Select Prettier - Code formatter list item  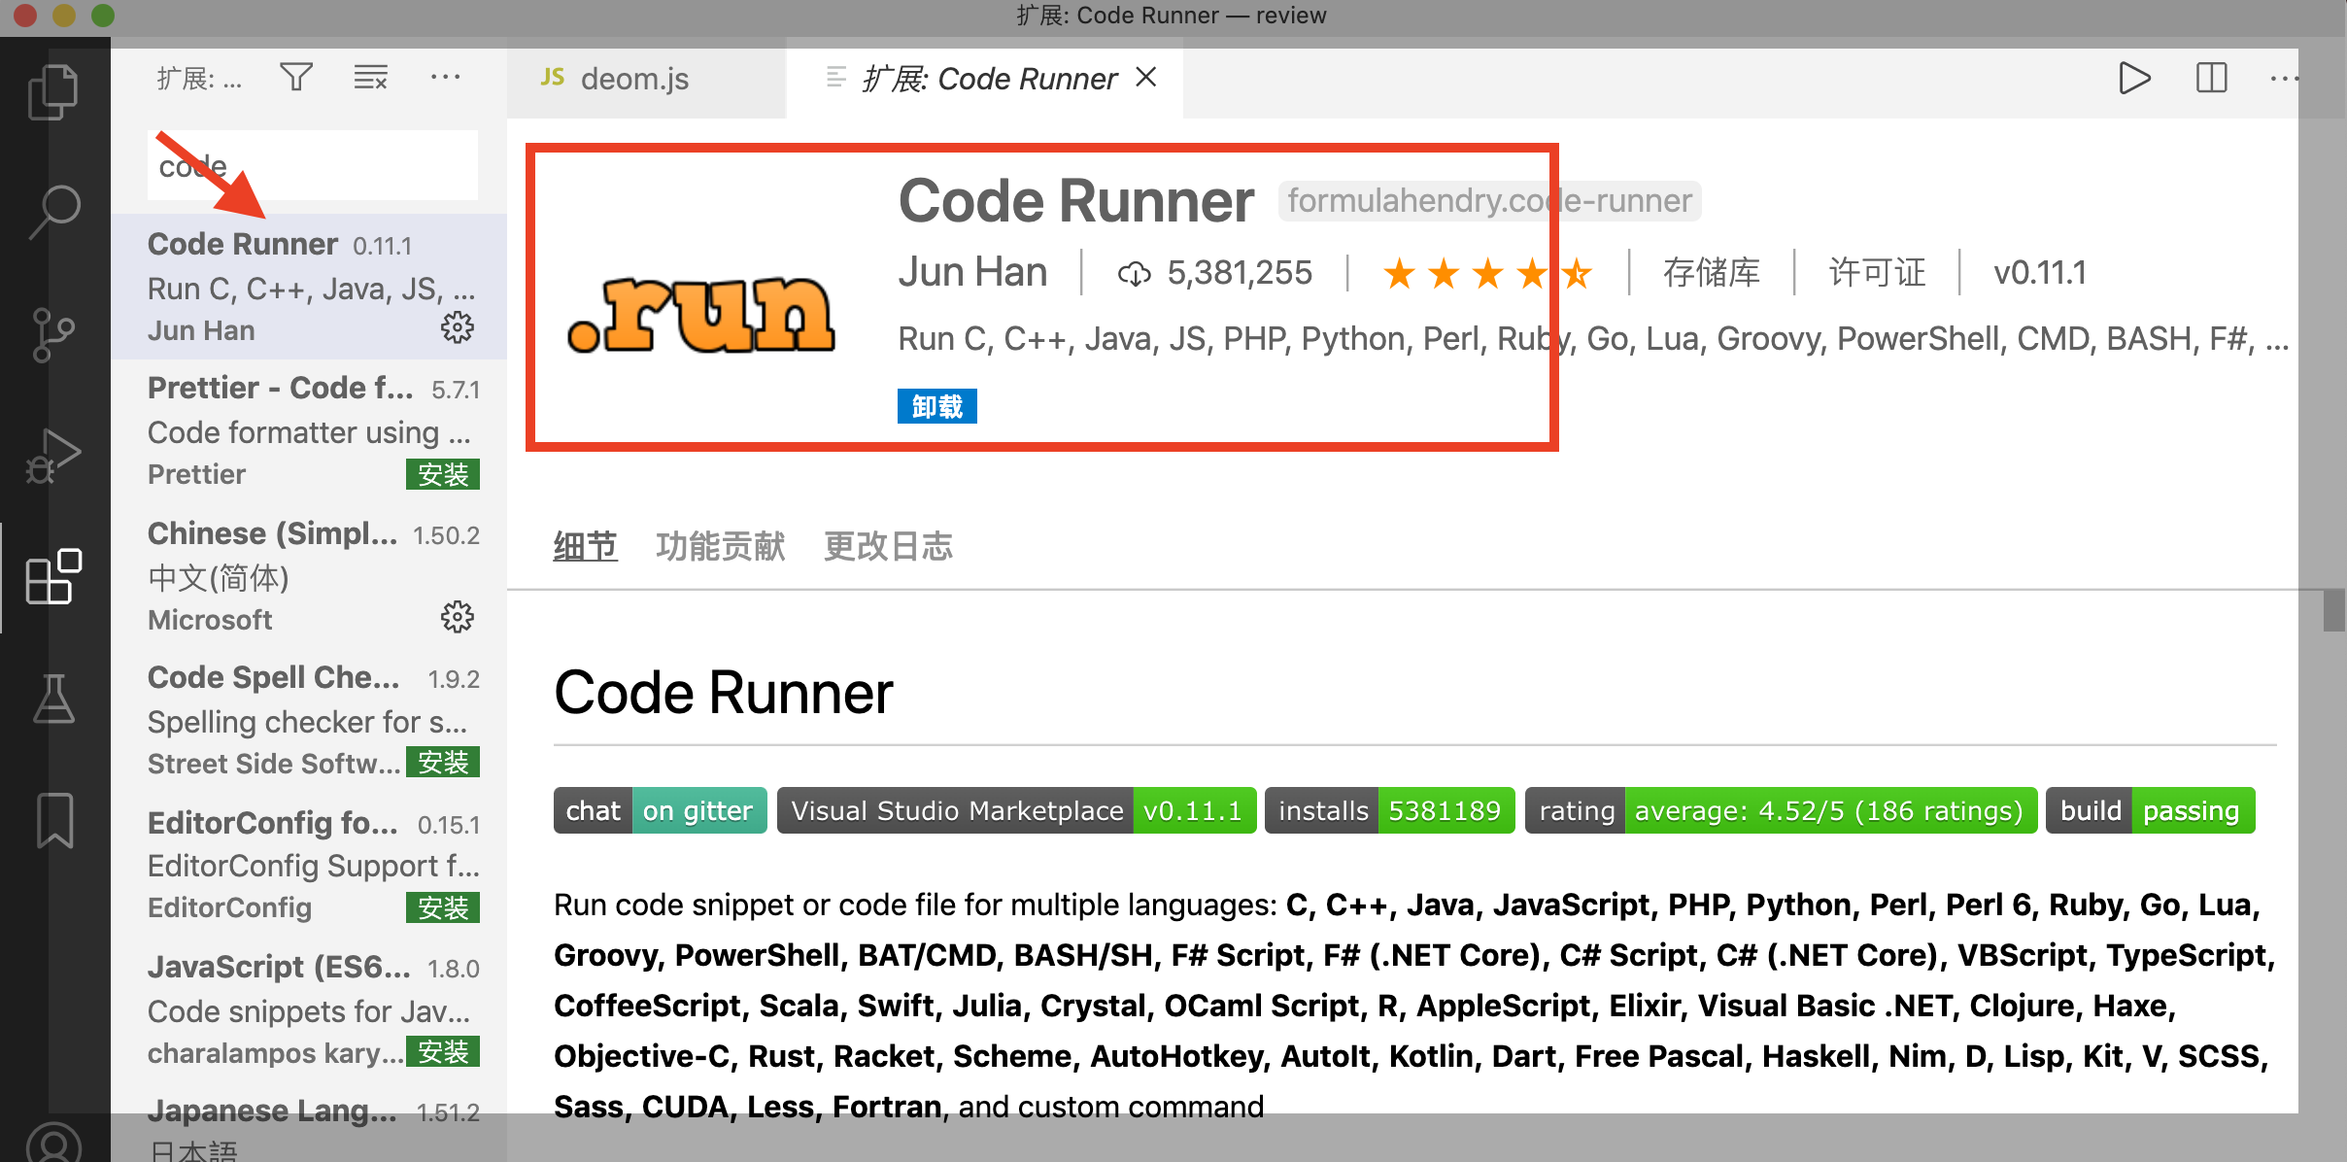tap(309, 431)
